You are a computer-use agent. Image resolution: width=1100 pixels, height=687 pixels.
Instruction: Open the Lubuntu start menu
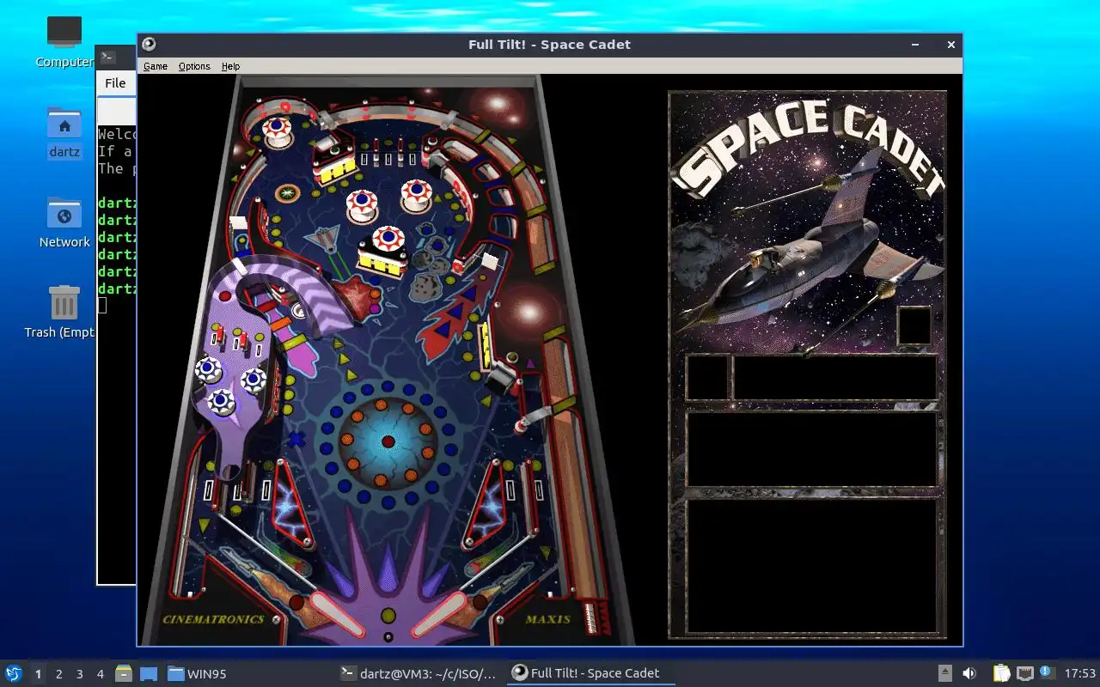13,673
